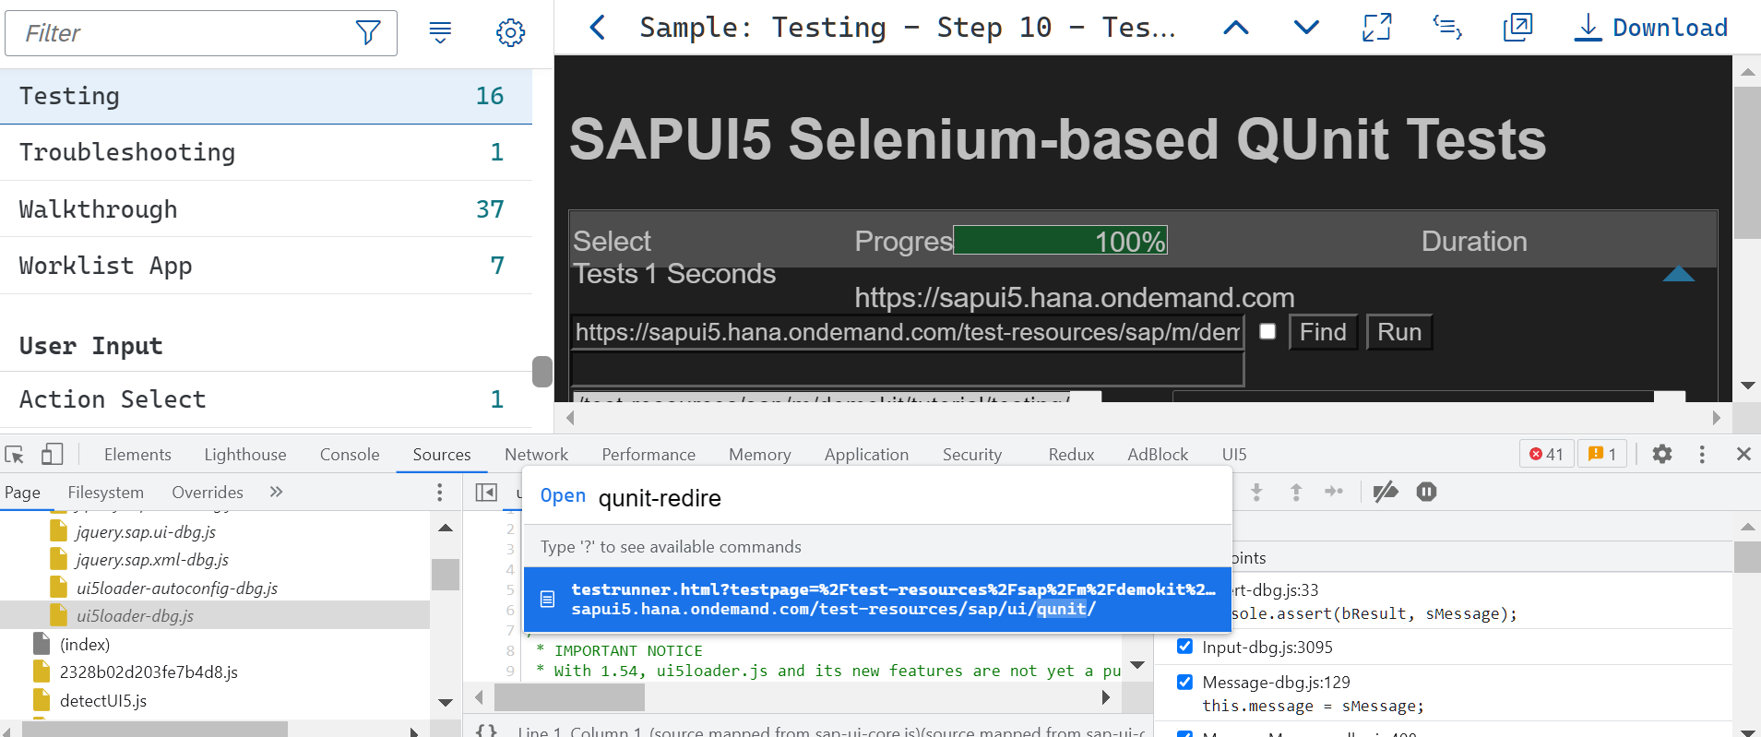Tick the checkbox next to Find button
The image size is (1761, 737).
point(1267,331)
